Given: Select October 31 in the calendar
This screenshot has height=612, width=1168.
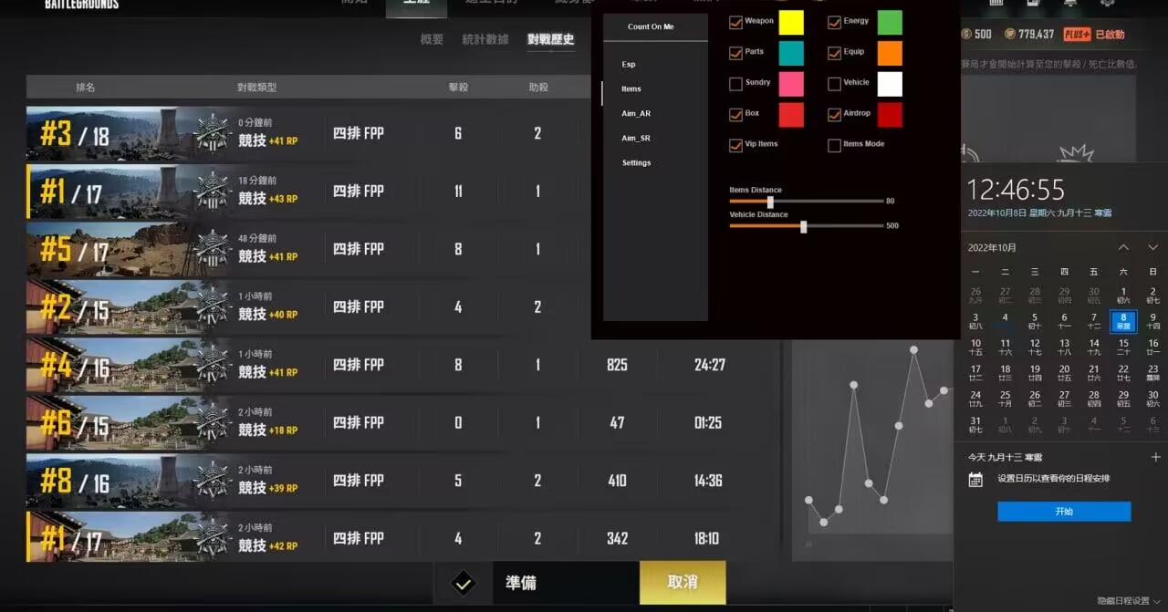Looking at the screenshot, I should 975,424.
